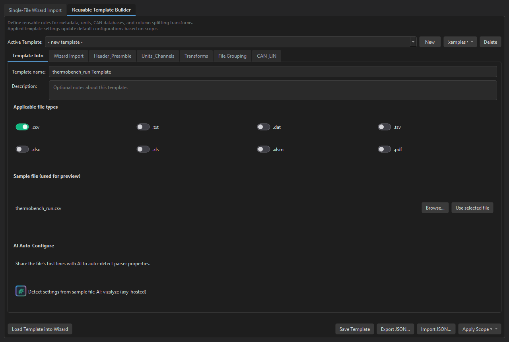Viewport: 509px width, 342px height.
Task: Click the Description notes text area
Action: tap(273, 90)
